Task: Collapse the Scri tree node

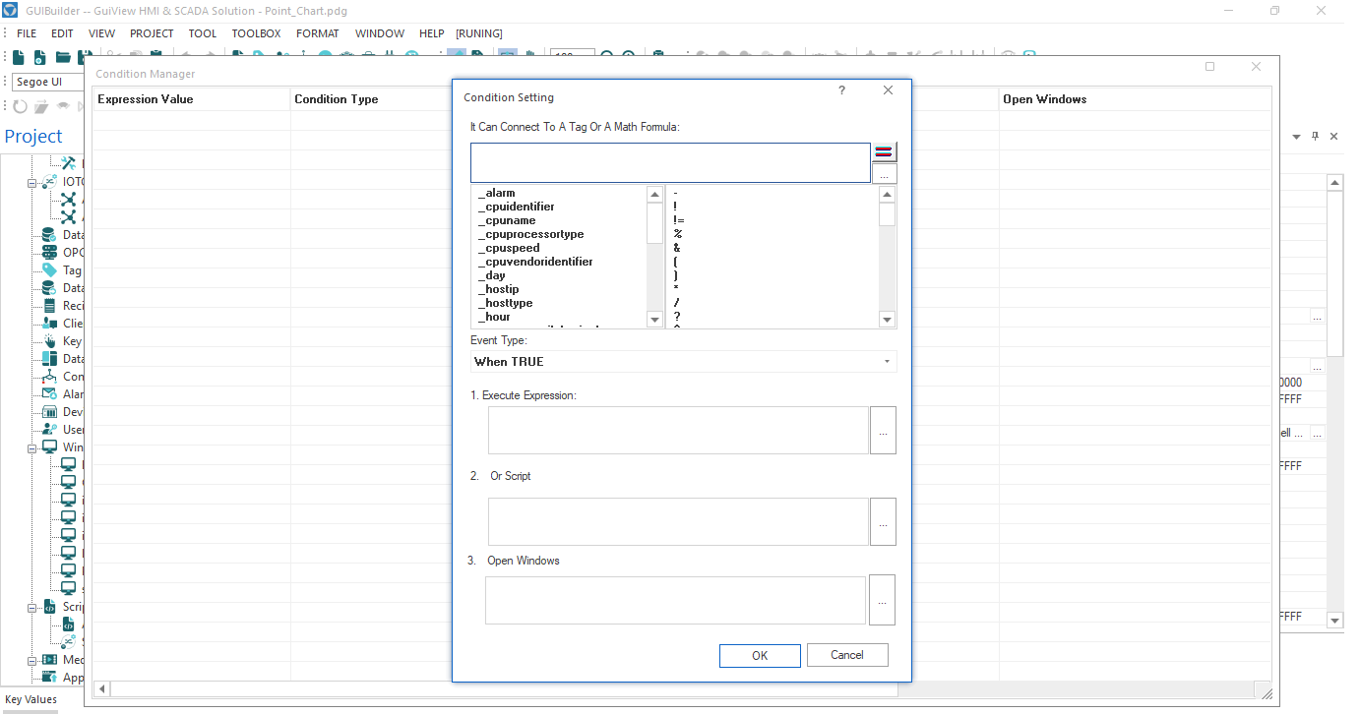Action: tap(31, 607)
